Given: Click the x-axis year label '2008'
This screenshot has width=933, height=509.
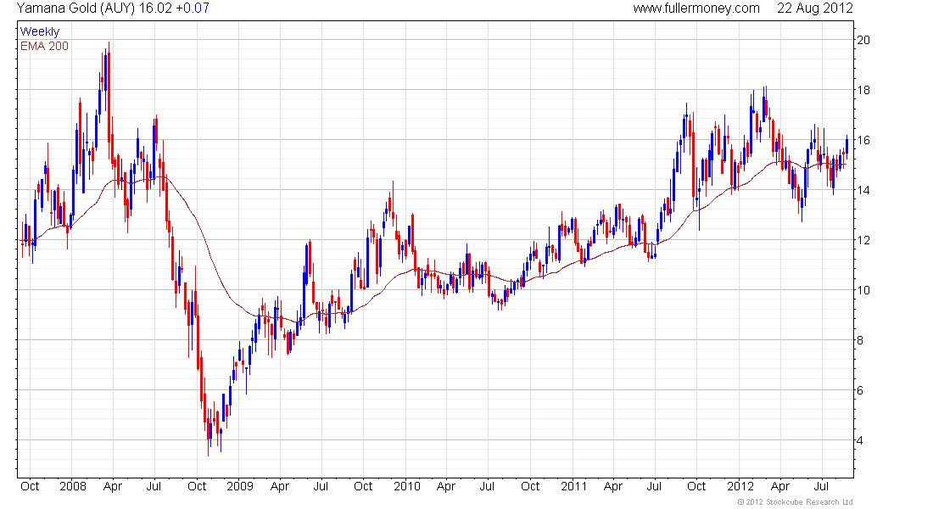Looking at the screenshot, I should click(73, 486).
